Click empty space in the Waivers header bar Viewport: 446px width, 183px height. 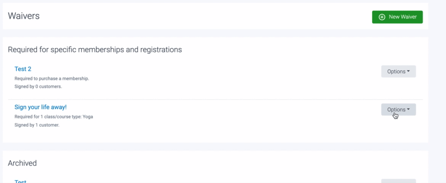(x=201, y=16)
